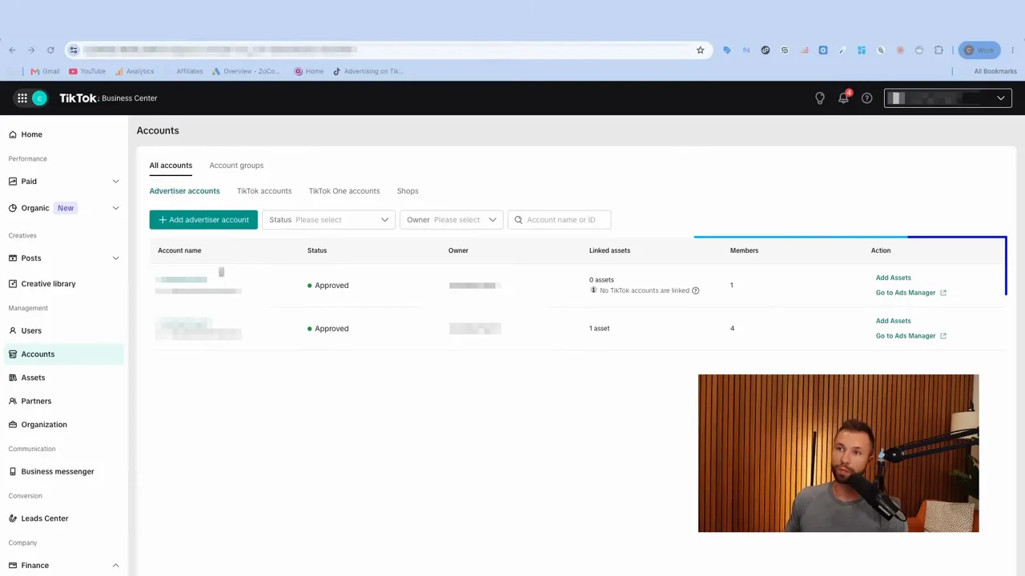Click the help question mark icon
The height and width of the screenshot is (576, 1025).
pyautogui.click(x=866, y=98)
